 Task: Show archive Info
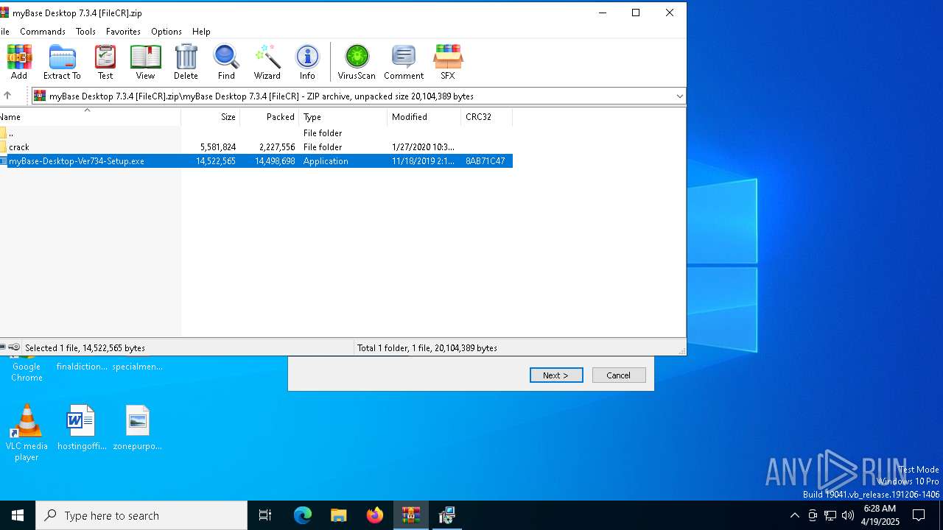click(307, 63)
